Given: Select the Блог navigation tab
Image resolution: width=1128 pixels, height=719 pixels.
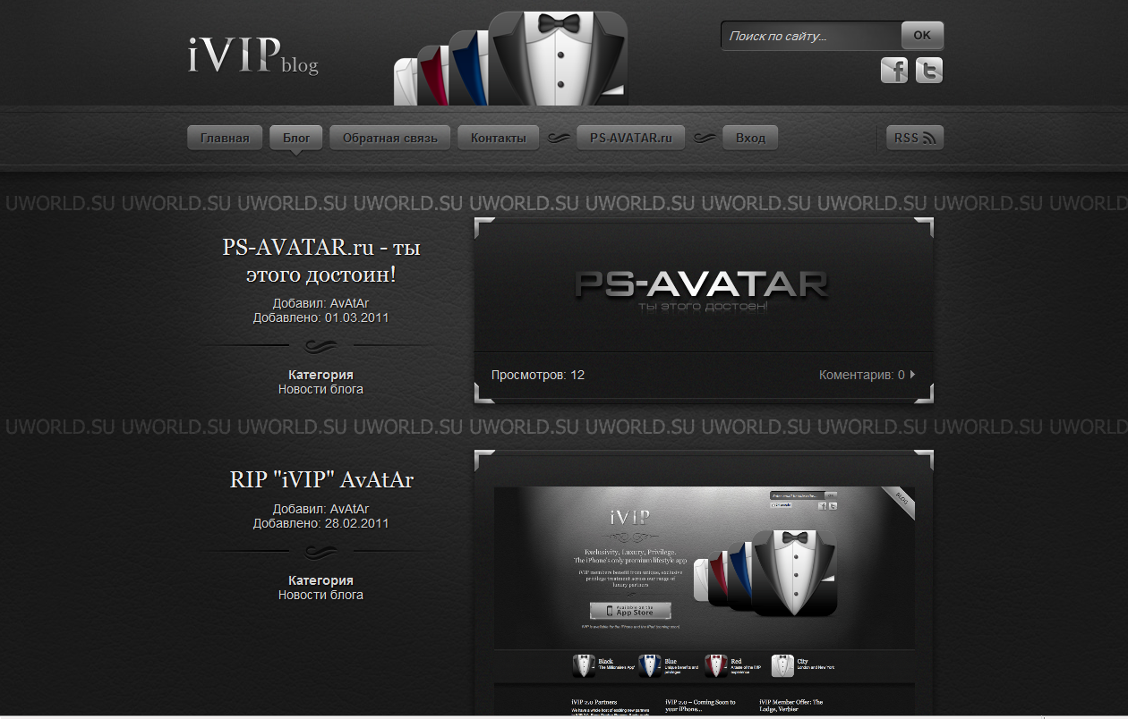Looking at the screenshot, I should 296,138.
